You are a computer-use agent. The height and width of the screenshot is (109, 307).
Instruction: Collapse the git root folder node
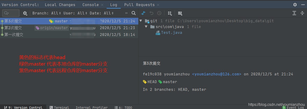tap(141, 21)
